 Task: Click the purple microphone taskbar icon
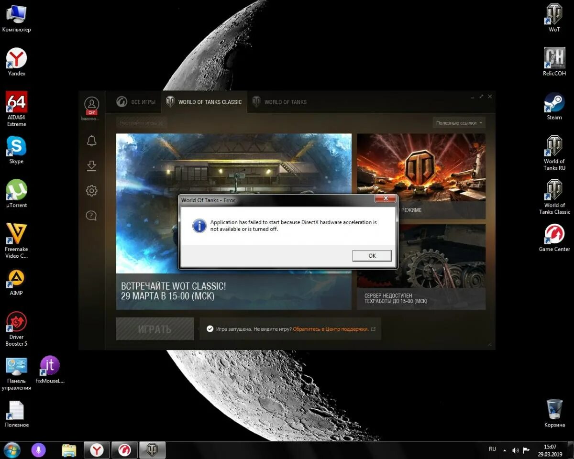(x=39, y=450)
